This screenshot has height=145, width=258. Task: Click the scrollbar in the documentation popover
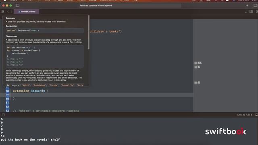[89, 32]
